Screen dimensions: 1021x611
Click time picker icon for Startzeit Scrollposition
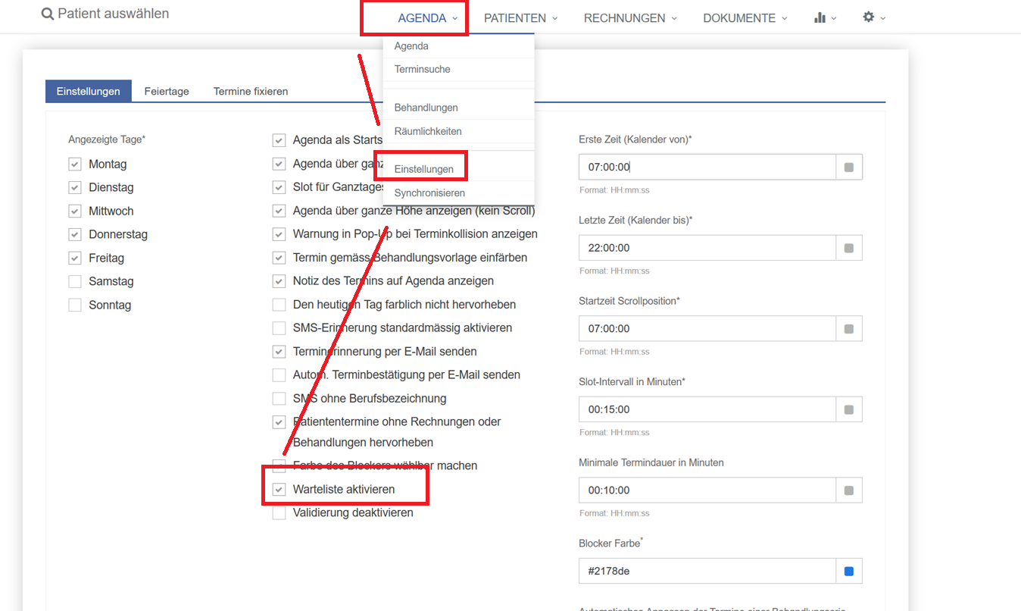pos(848,329)
